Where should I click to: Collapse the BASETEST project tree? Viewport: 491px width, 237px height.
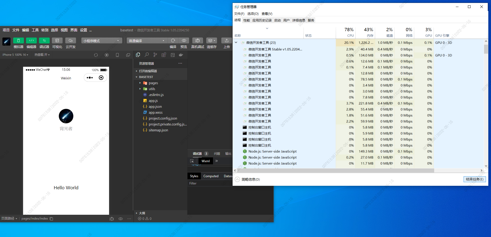160,77
